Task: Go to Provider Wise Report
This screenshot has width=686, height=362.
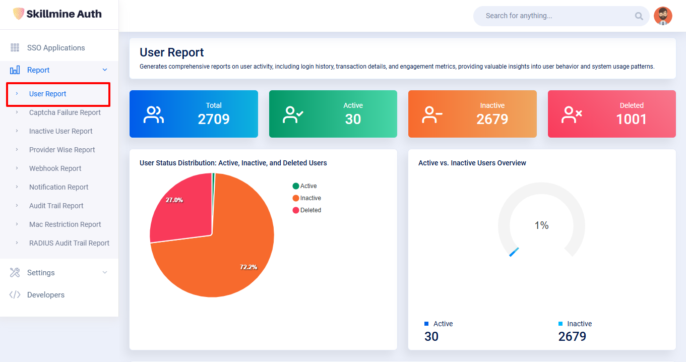Action: [62, 150]
